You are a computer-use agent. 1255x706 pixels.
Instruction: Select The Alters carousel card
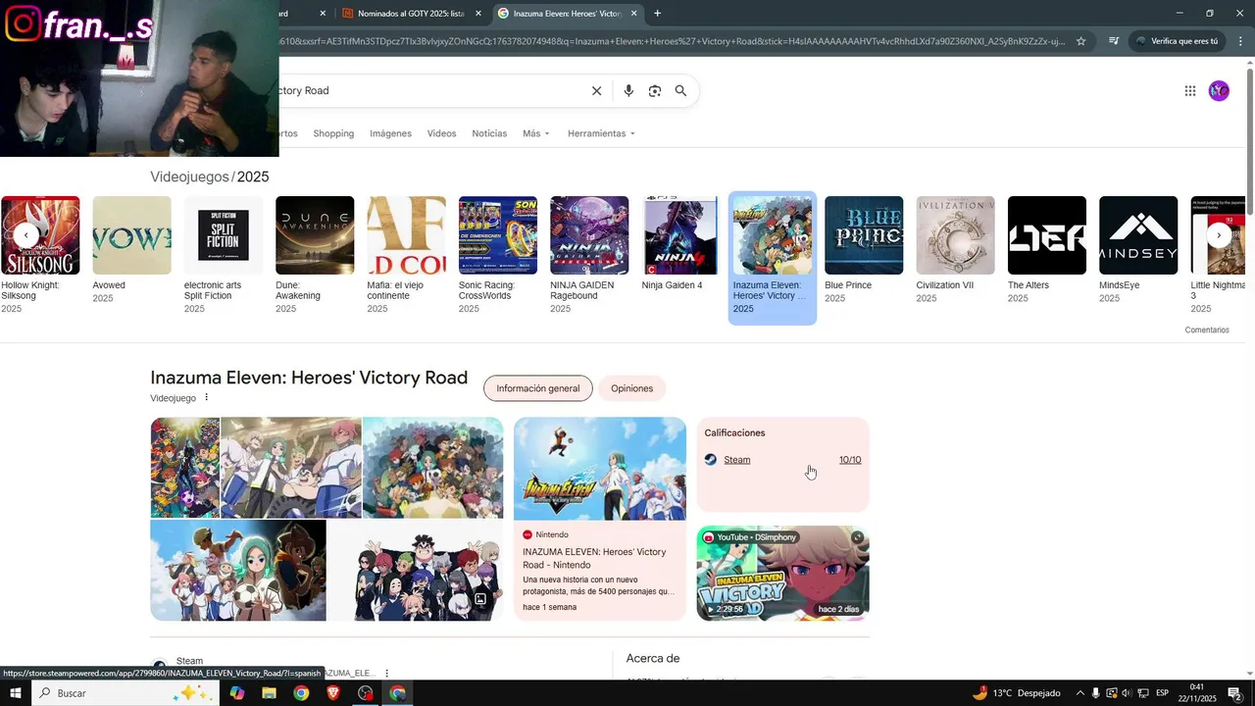[x=1047, y=249]
